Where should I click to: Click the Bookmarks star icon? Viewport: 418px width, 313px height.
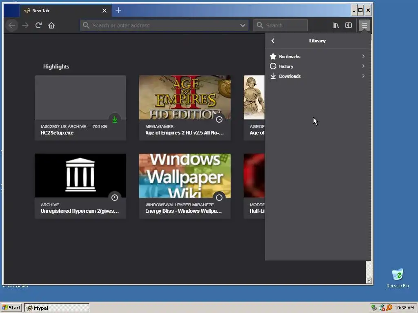[273, 56]
